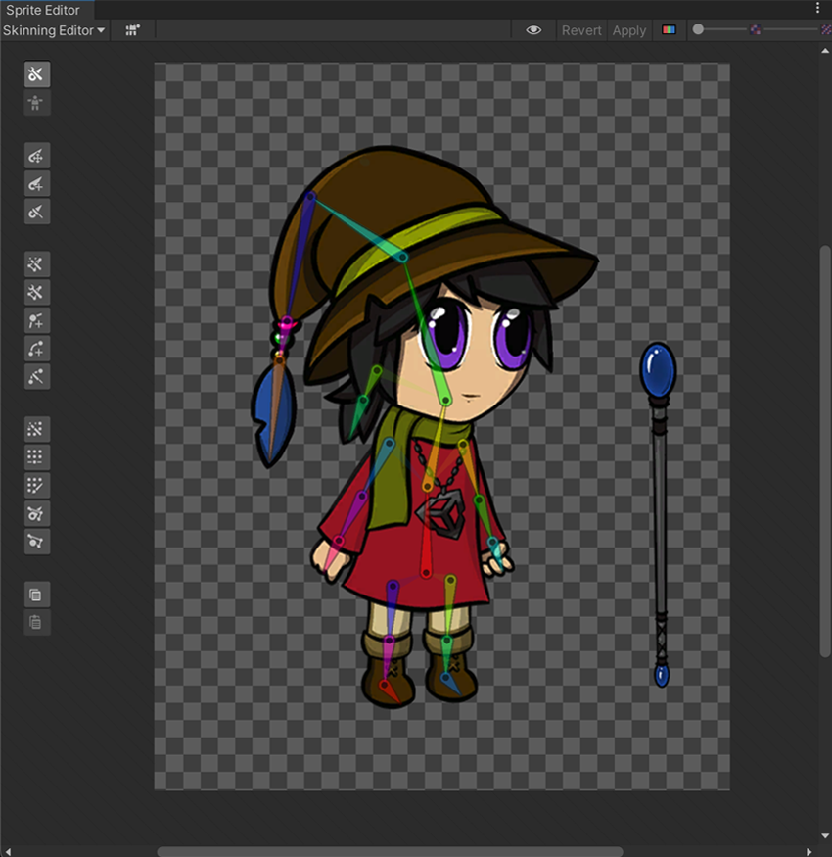
Task: Click the horizontal scrollbar at the bottom
Action: [x=390, y=851]
